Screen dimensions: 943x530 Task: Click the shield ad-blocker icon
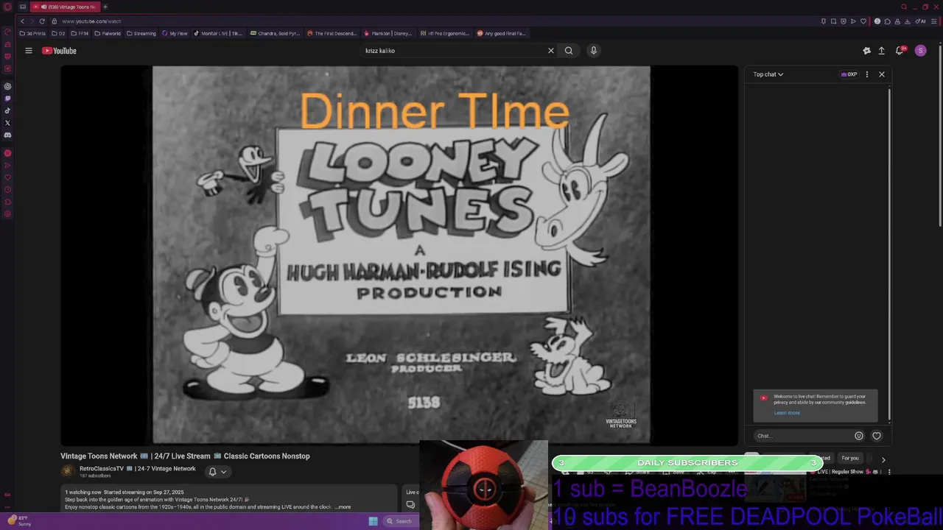click(843, 21)
